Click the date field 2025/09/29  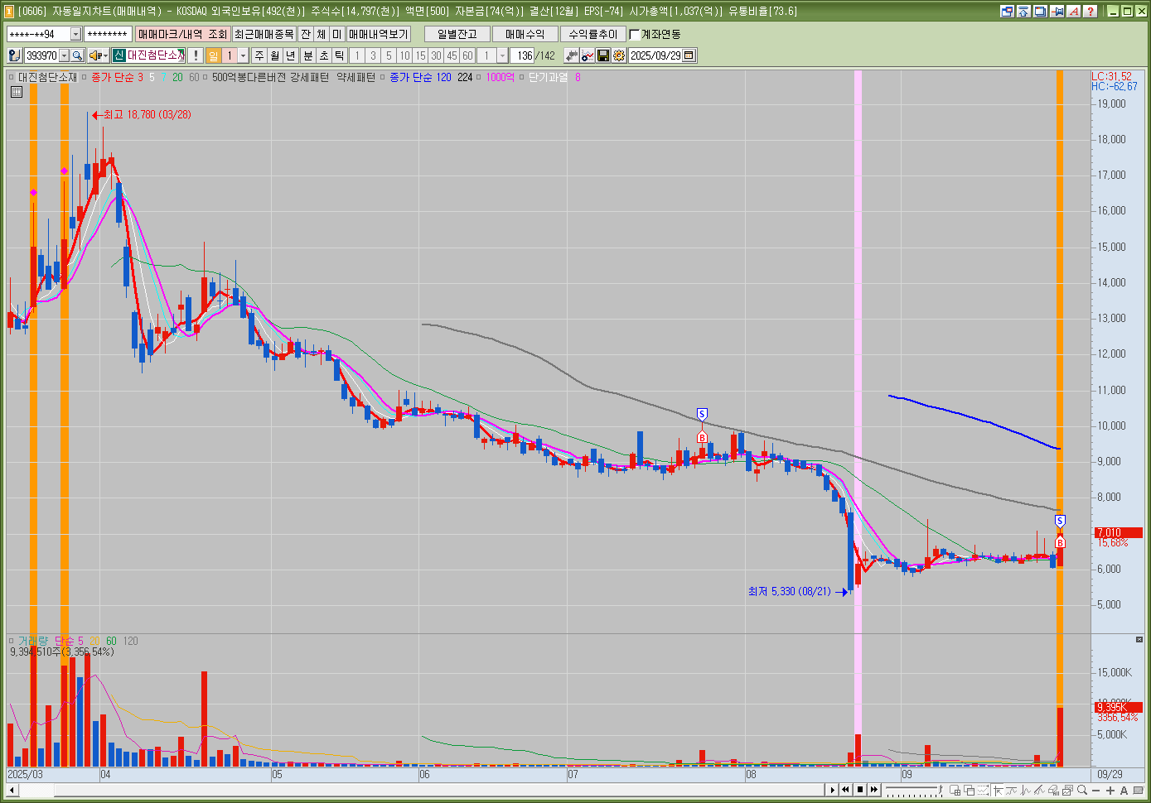point(655,55)
